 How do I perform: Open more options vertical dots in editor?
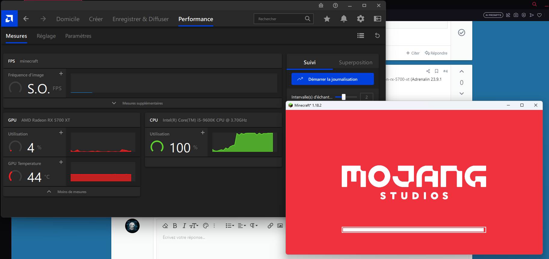214,226
